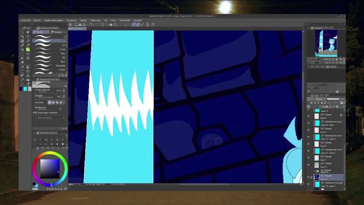
Task: Click the Clip Studio launcher icon in command bar
Action: 70,24
